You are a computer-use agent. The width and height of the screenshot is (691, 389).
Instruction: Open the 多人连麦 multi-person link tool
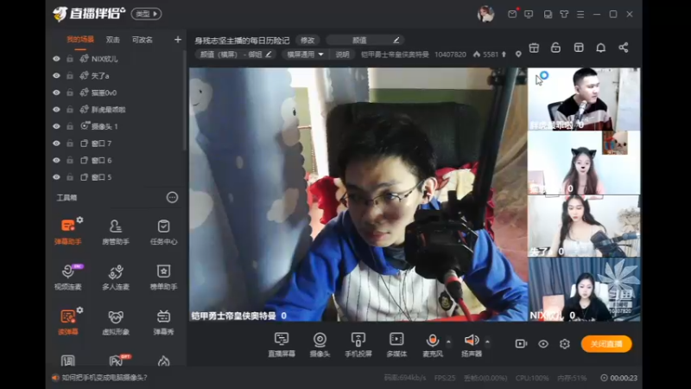[x=116, y=277]
